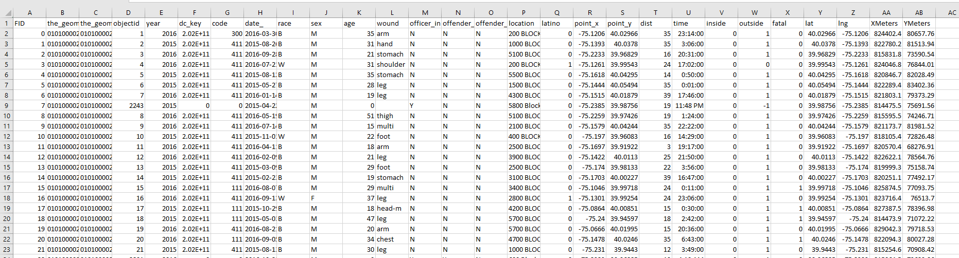Image resolution: width=959 pixels, height=258 pixels.
Task: Click the age cell with value 51
Action: click(x=359, y=116)
